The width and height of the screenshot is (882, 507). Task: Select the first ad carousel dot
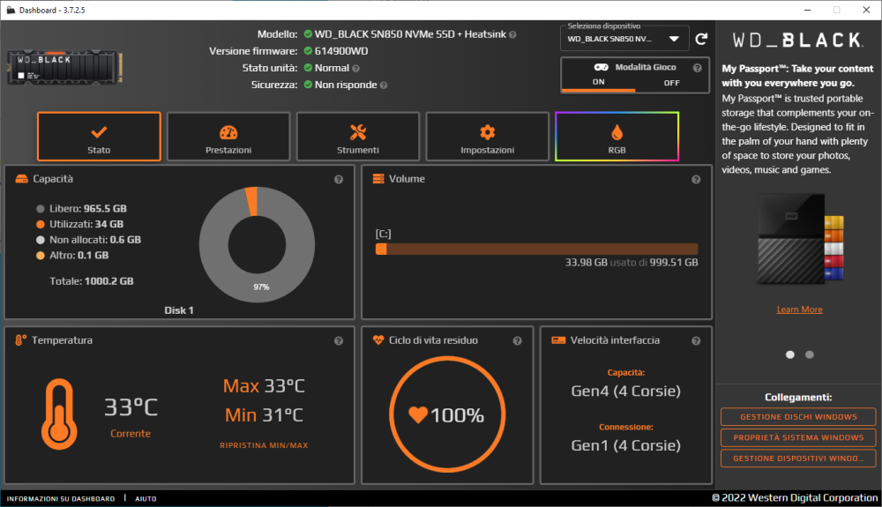coord(789,354)
